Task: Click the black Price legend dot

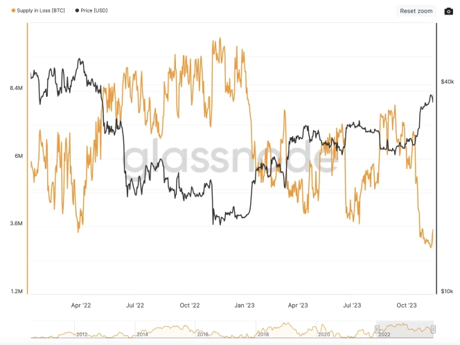Action: 76,11
